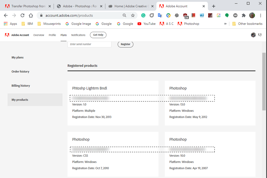
Task: Go to Profile in Adobe Account nav
Action: click(x=52, y=35)
